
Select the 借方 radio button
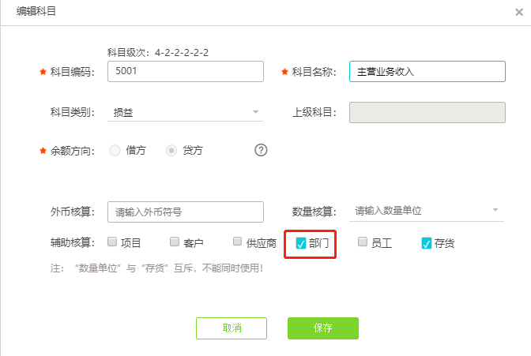(x=115, y=150)
